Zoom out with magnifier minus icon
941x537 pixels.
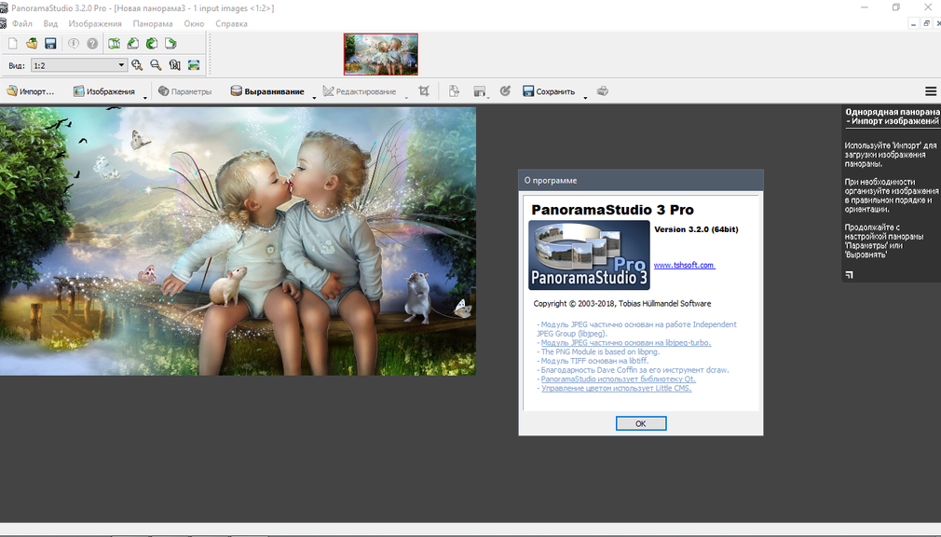[156, 65]
